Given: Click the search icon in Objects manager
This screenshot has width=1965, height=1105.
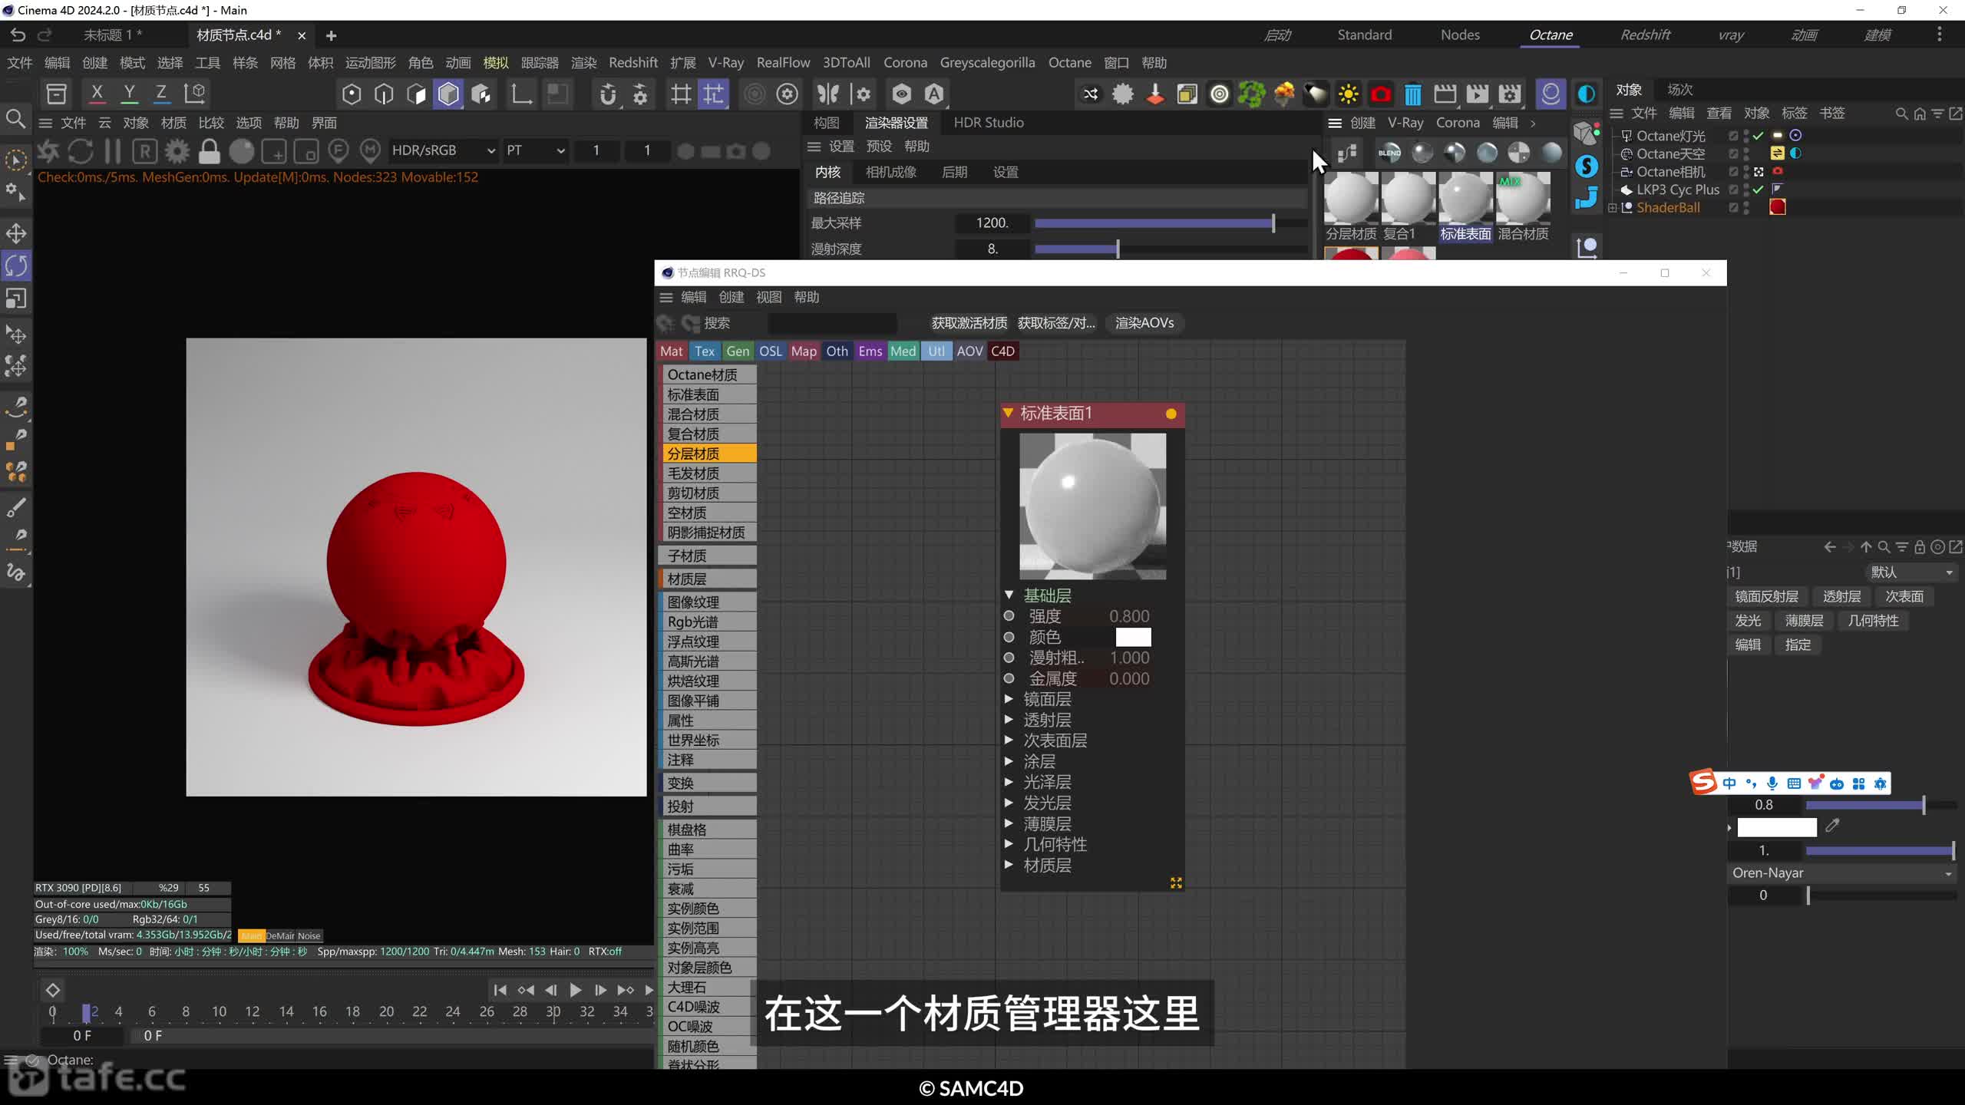Looking at the screenshot, I should pyautogui.click(x=1901, y=114).
